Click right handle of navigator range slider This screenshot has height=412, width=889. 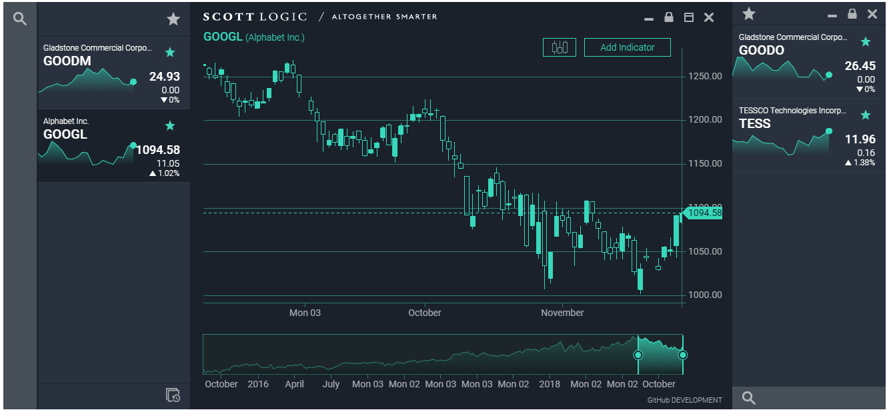[682, 355]
